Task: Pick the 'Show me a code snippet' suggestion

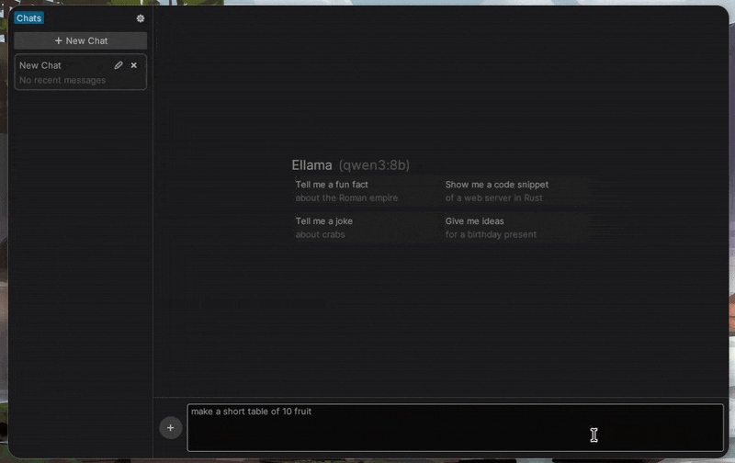Action: click(x=496, y=185)
